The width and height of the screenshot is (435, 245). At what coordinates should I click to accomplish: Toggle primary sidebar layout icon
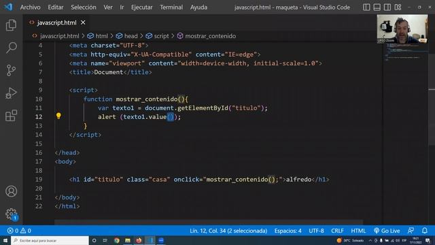pos(366,7)
